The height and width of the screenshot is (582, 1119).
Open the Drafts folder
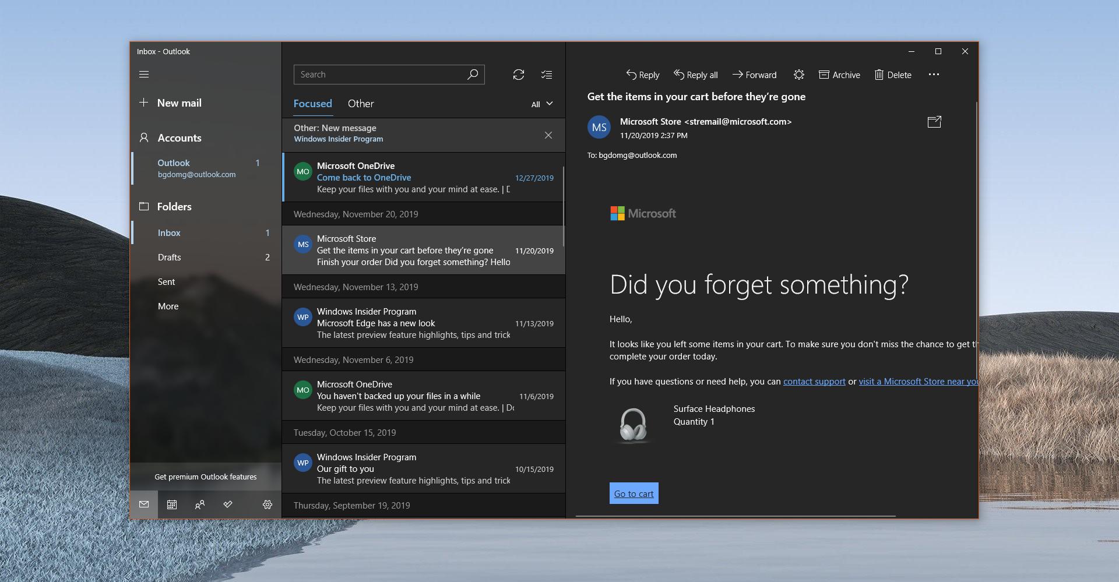pos(206,258)
